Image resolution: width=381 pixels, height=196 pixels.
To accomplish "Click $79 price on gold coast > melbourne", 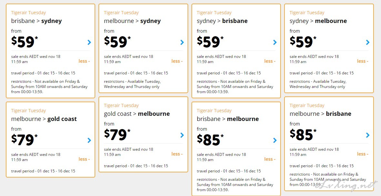I will [x=117, y=135].
